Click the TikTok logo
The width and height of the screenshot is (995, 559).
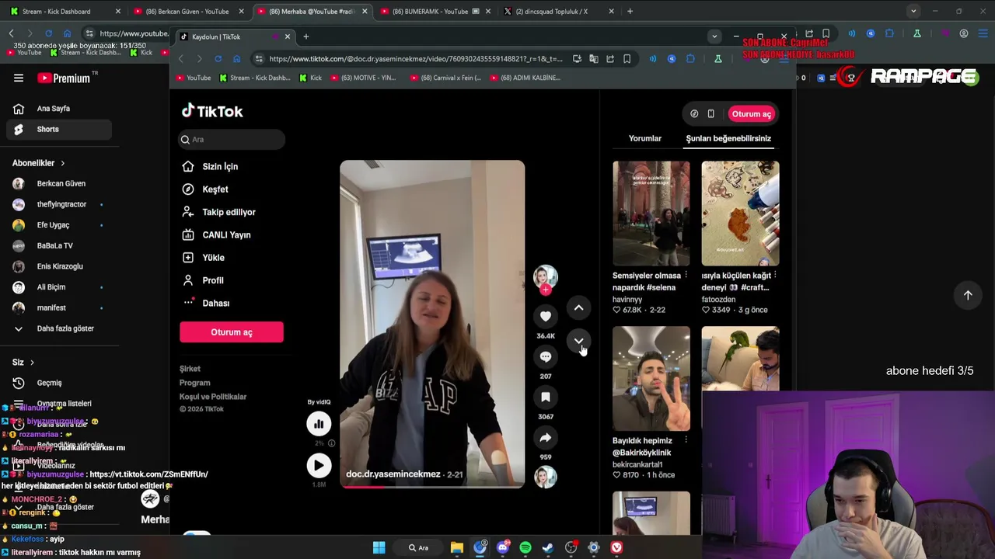pyautogui.click(x=212, y=111)
